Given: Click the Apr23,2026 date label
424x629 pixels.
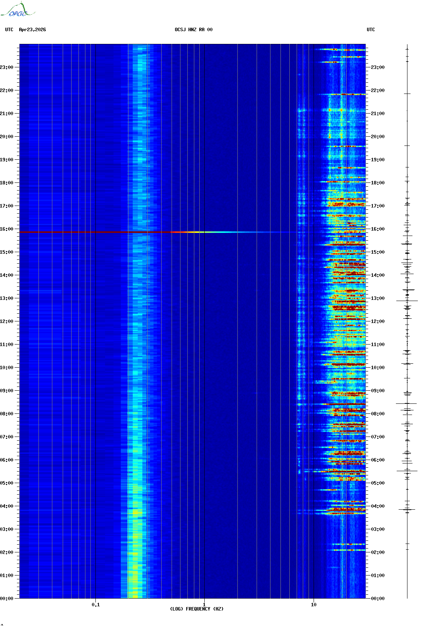Looking at the screenshot, I should (32, 30).
